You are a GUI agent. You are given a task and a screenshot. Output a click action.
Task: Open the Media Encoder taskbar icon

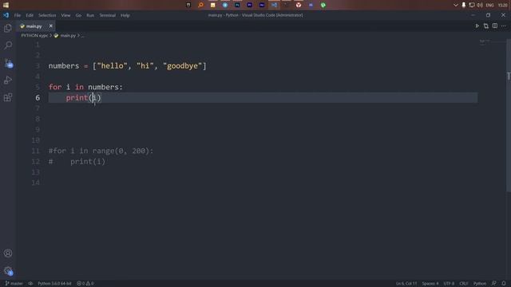tap(262, 5)
